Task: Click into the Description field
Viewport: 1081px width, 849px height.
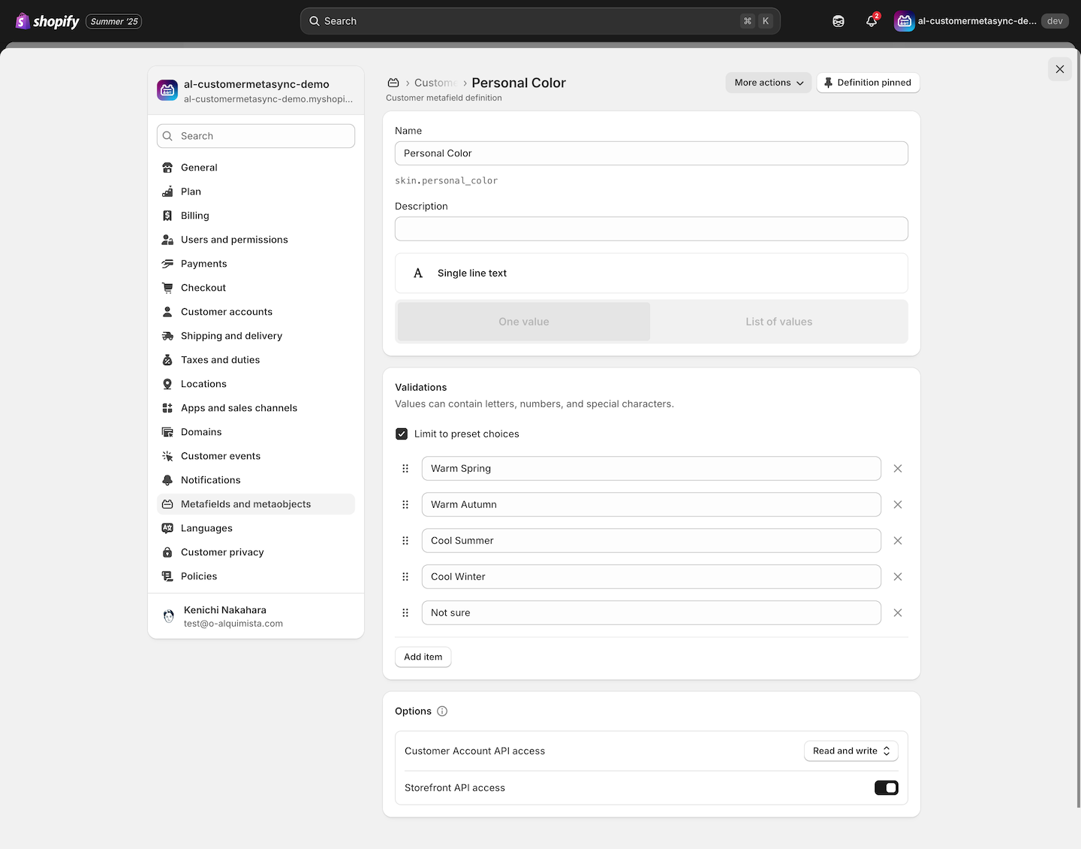Action: [651, 229]
